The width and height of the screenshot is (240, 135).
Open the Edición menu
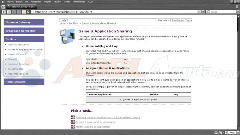(x=19, y=2)
